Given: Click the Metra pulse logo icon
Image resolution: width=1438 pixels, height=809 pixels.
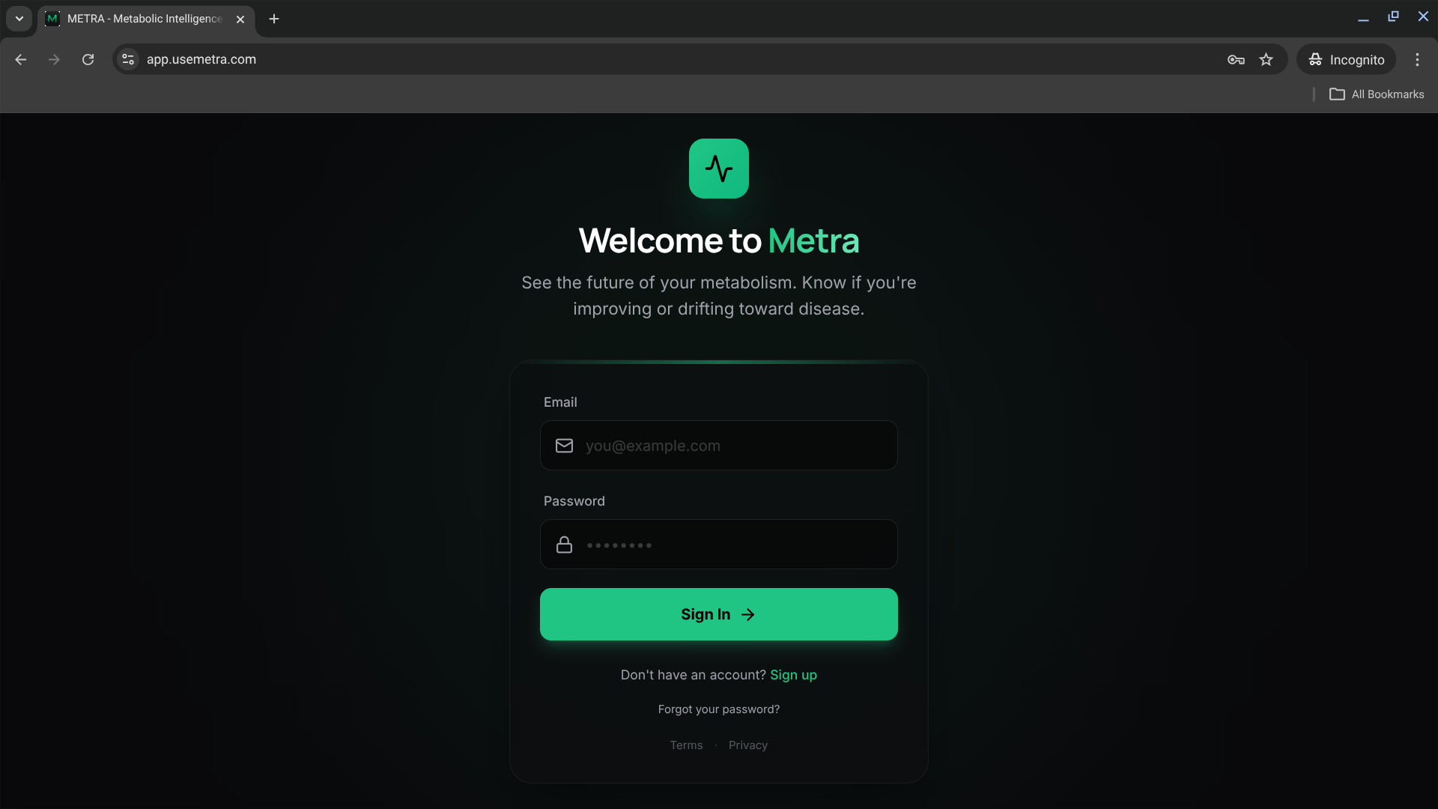Looking at the screenshot, I should click(x=719, y=169).
